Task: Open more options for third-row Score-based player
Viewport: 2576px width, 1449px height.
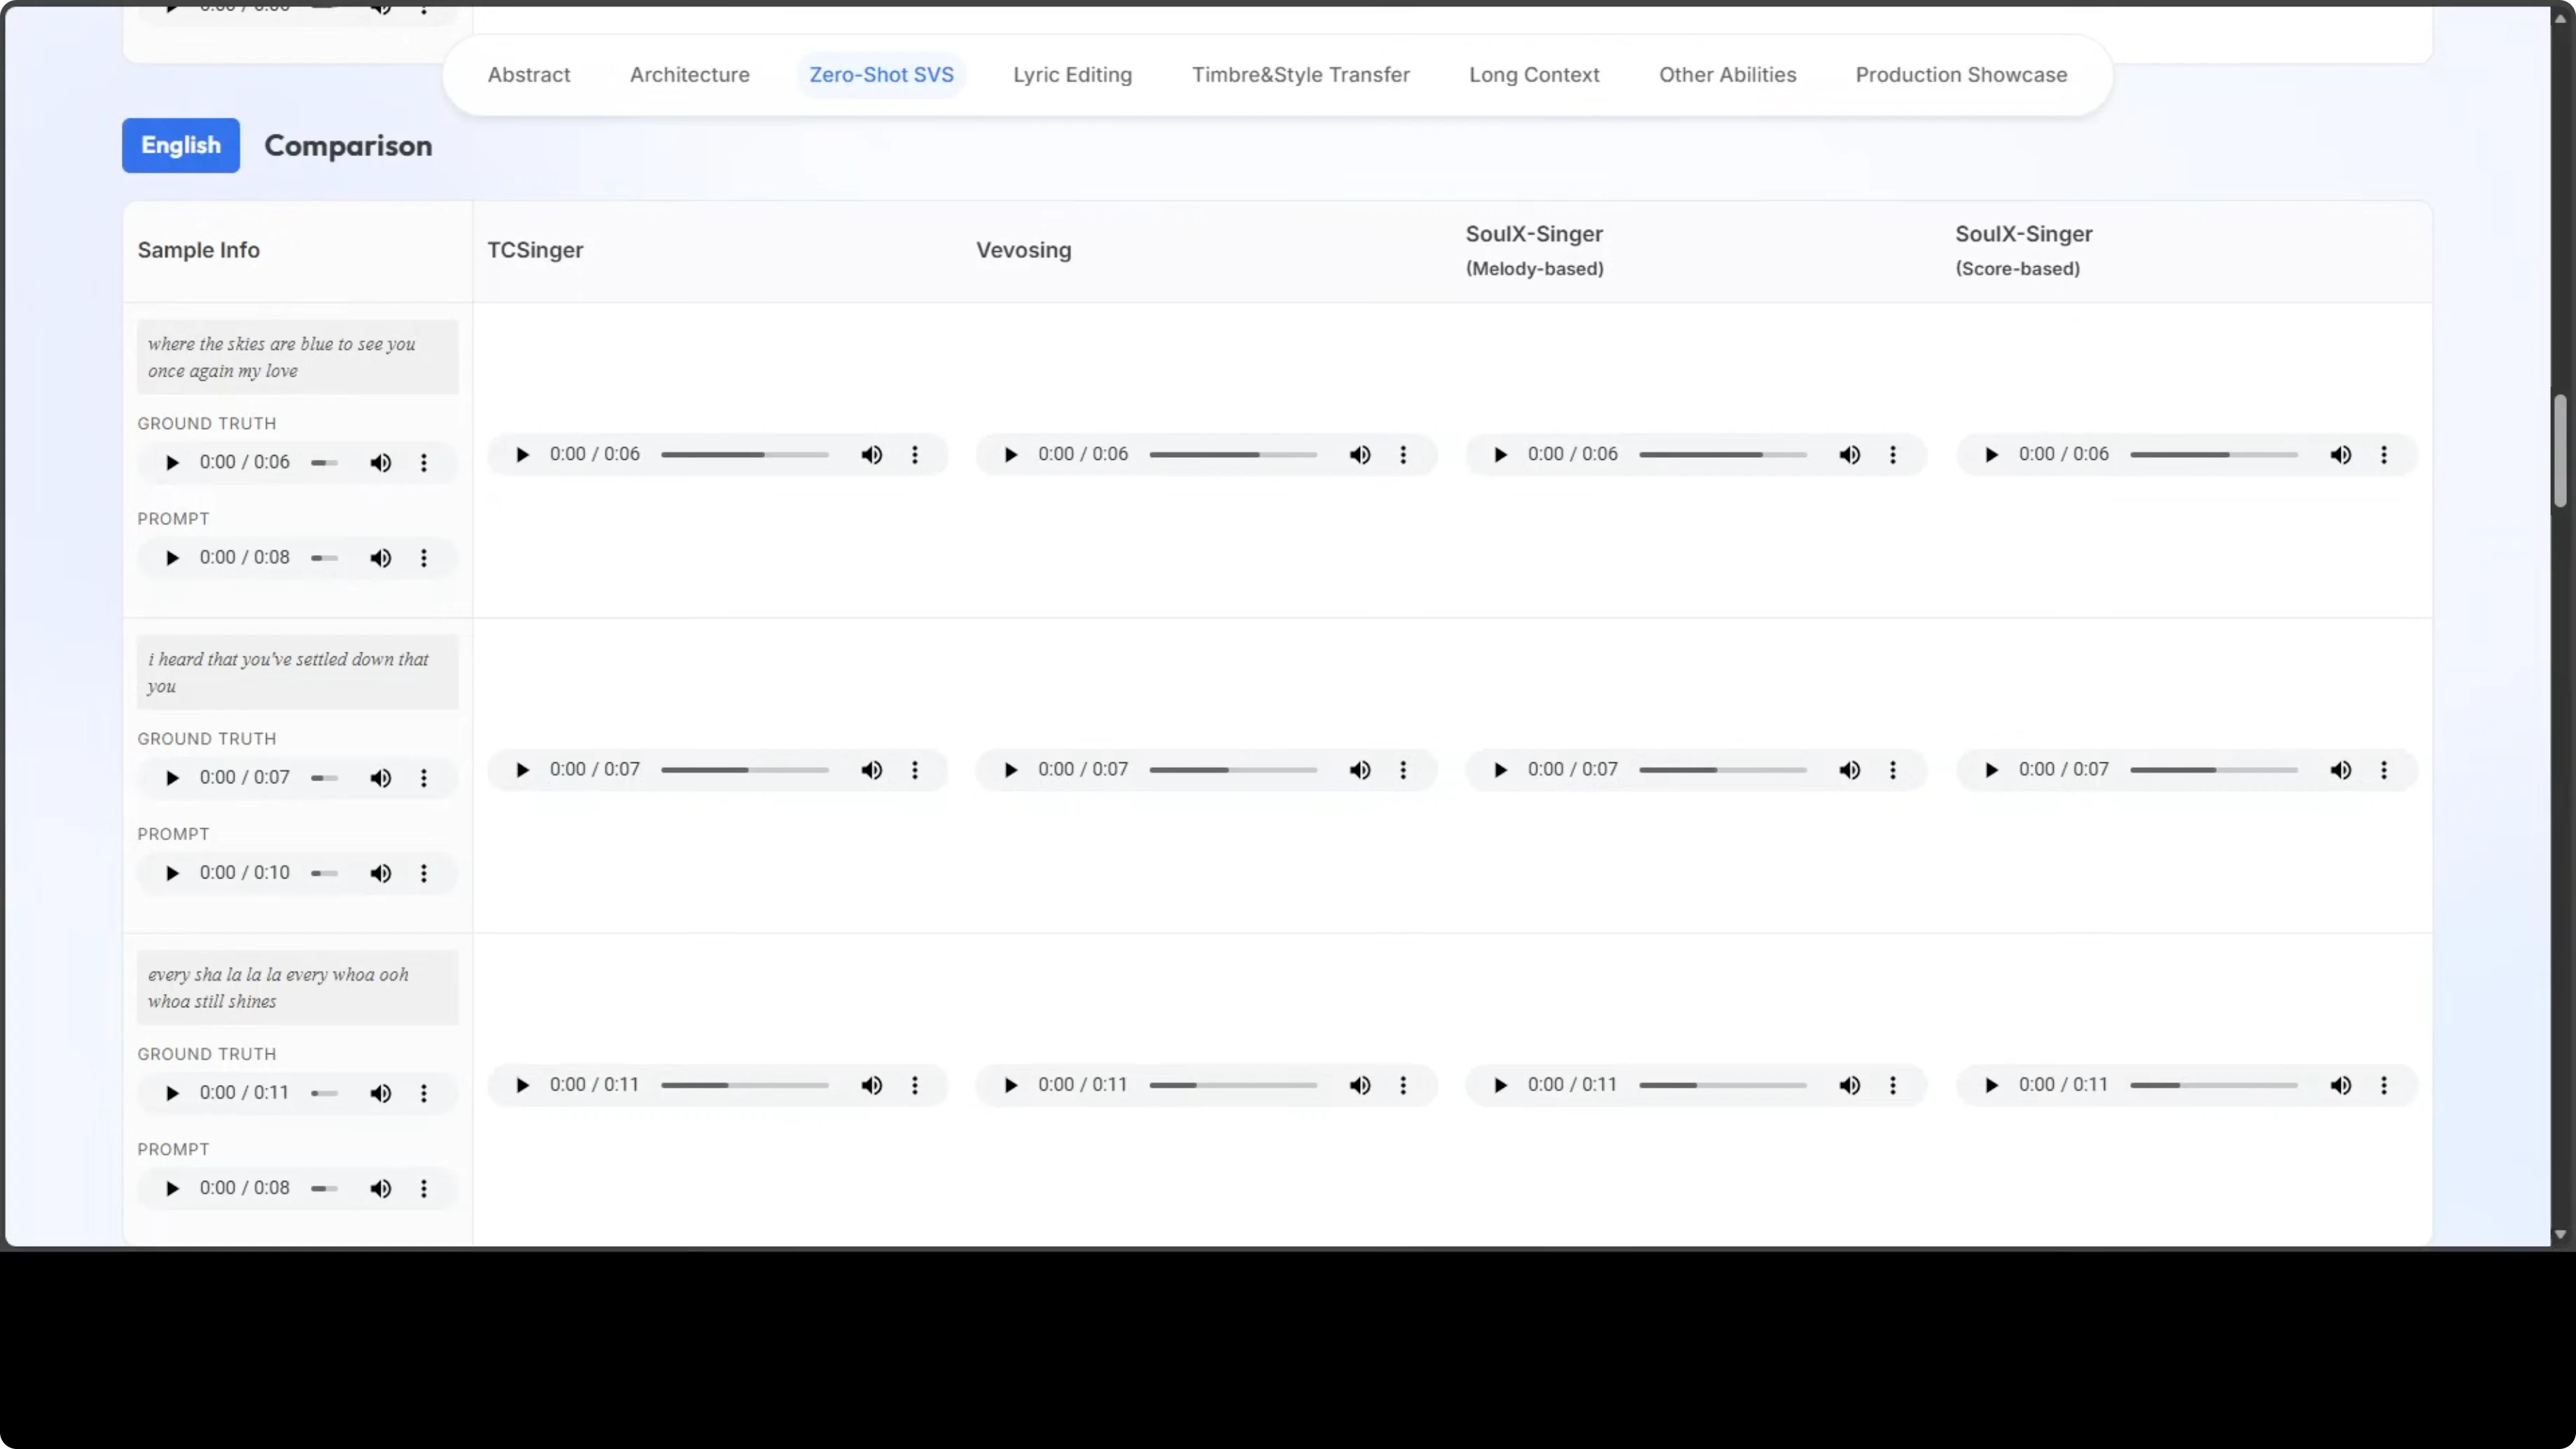Action: tap(2384, 1085)
